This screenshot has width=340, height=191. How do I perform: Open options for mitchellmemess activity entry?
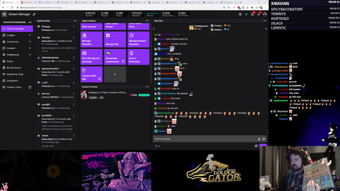[x=74, y=58]
